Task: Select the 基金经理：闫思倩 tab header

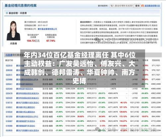Action: 16,13
